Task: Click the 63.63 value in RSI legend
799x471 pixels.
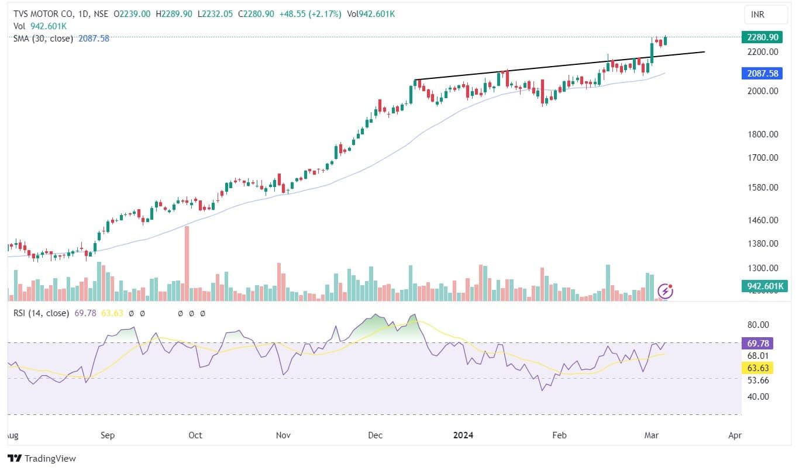Action: coord(112,313)
